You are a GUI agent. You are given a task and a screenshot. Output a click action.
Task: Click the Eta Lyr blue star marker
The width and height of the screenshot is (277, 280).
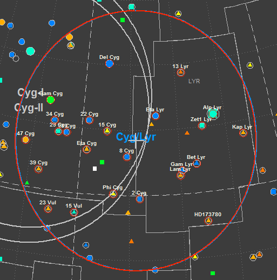pos(156,116)
